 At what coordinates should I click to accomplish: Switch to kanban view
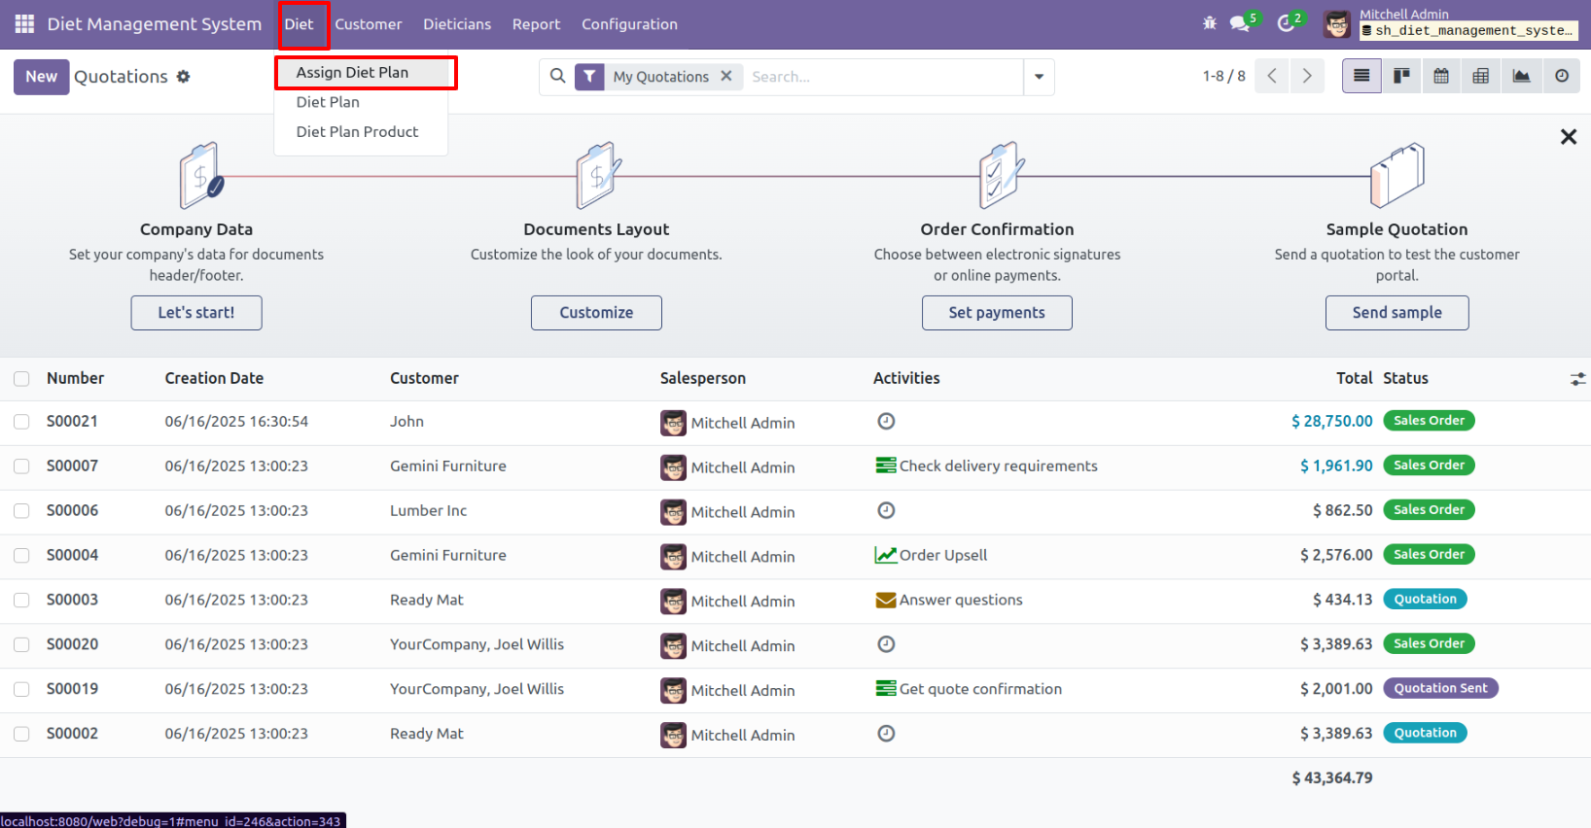(1401, 76)
